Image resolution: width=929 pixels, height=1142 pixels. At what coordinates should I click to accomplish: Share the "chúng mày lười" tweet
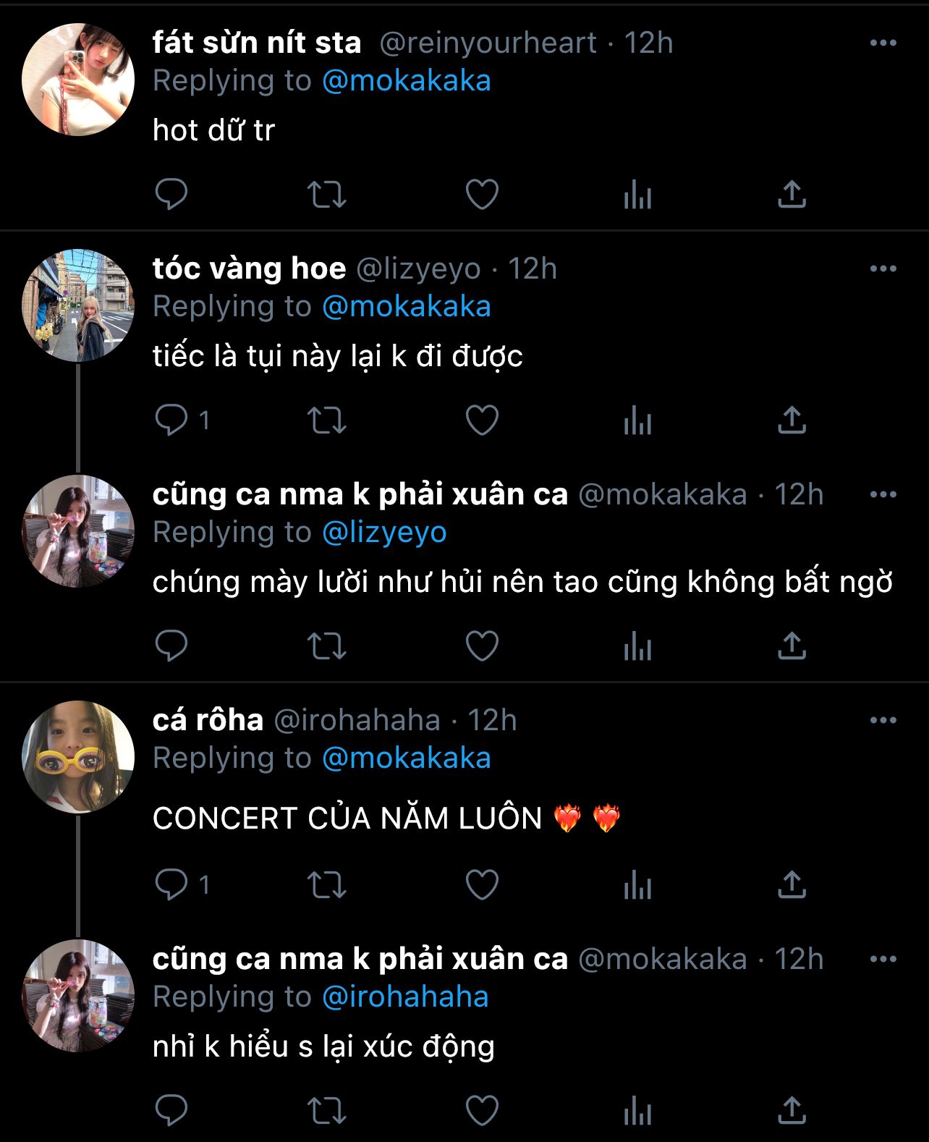(x=792, y=646)
